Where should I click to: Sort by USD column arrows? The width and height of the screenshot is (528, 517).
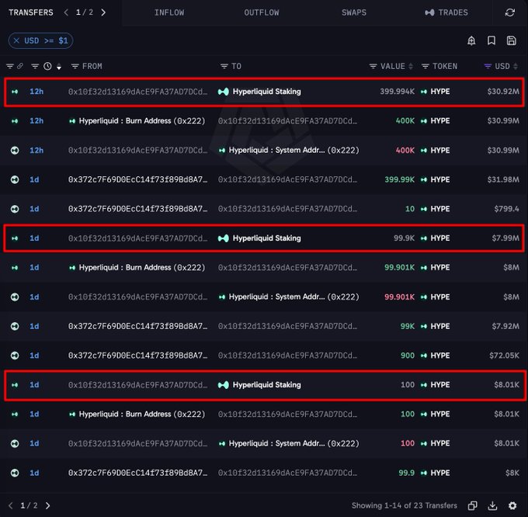pyautogui.click(x=516, y=67)
